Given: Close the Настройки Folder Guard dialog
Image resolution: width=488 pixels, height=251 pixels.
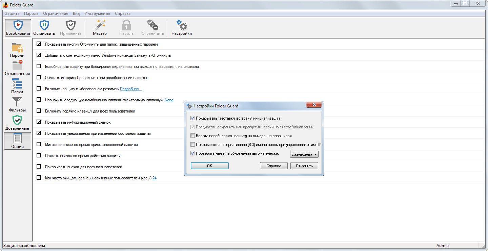Looking at the screenshot, I should [x=314, y=104].
